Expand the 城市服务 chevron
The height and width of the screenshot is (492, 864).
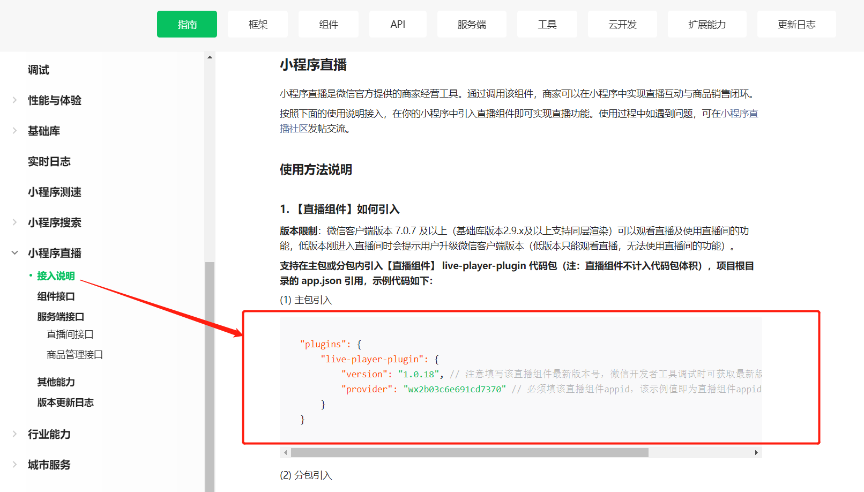(14, 465)
